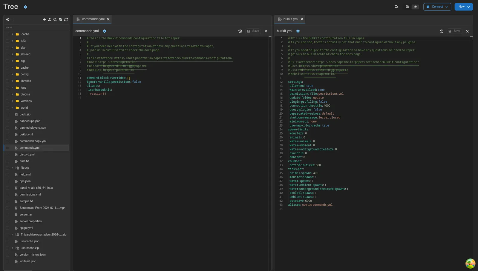This screenshot has width=478, height=271.
Task: Close the bukkit.yml editor panel with X
Action: [468, 31]
